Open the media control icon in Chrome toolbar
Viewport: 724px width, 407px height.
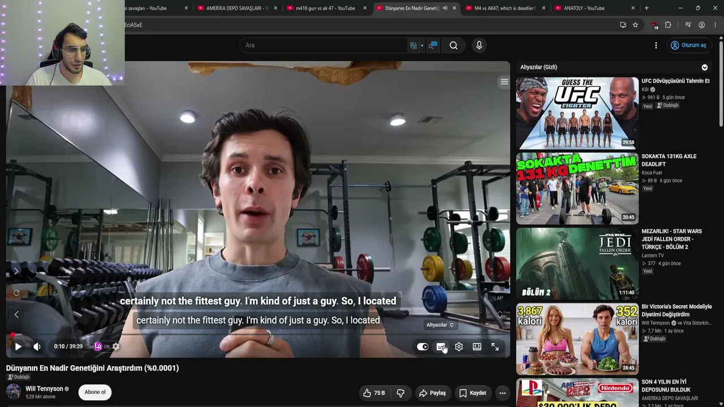(x=688, y=25)
